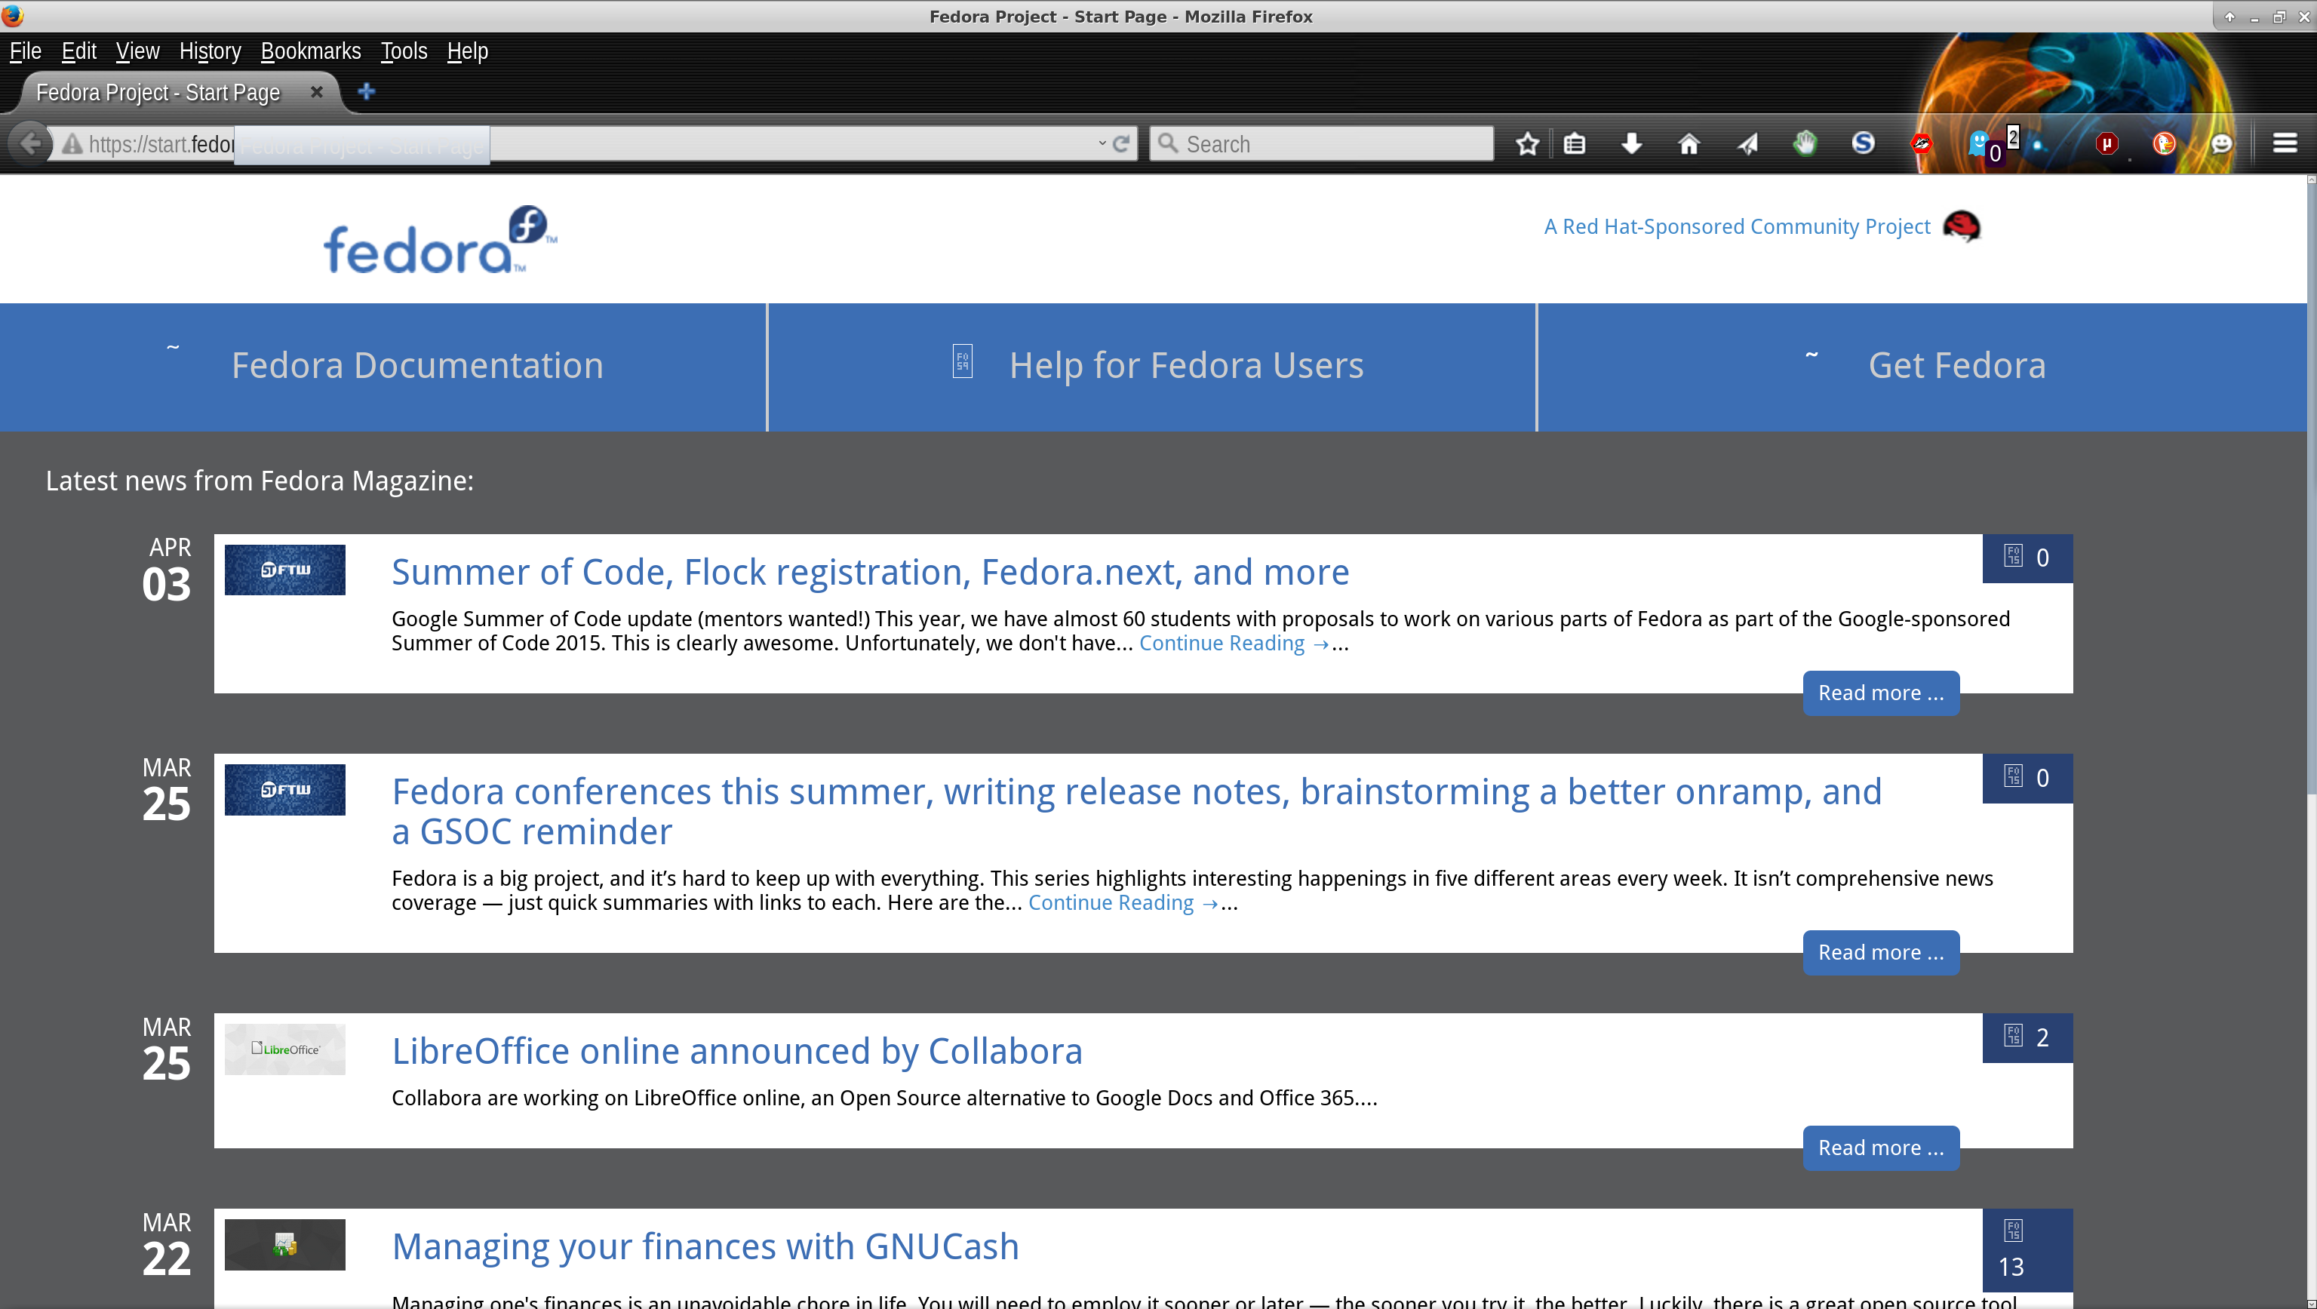This screenshot has width=2317, height=1309.
Task: Open A Red Hat-Sponsored Community Project link
Action: (1737, 226)
